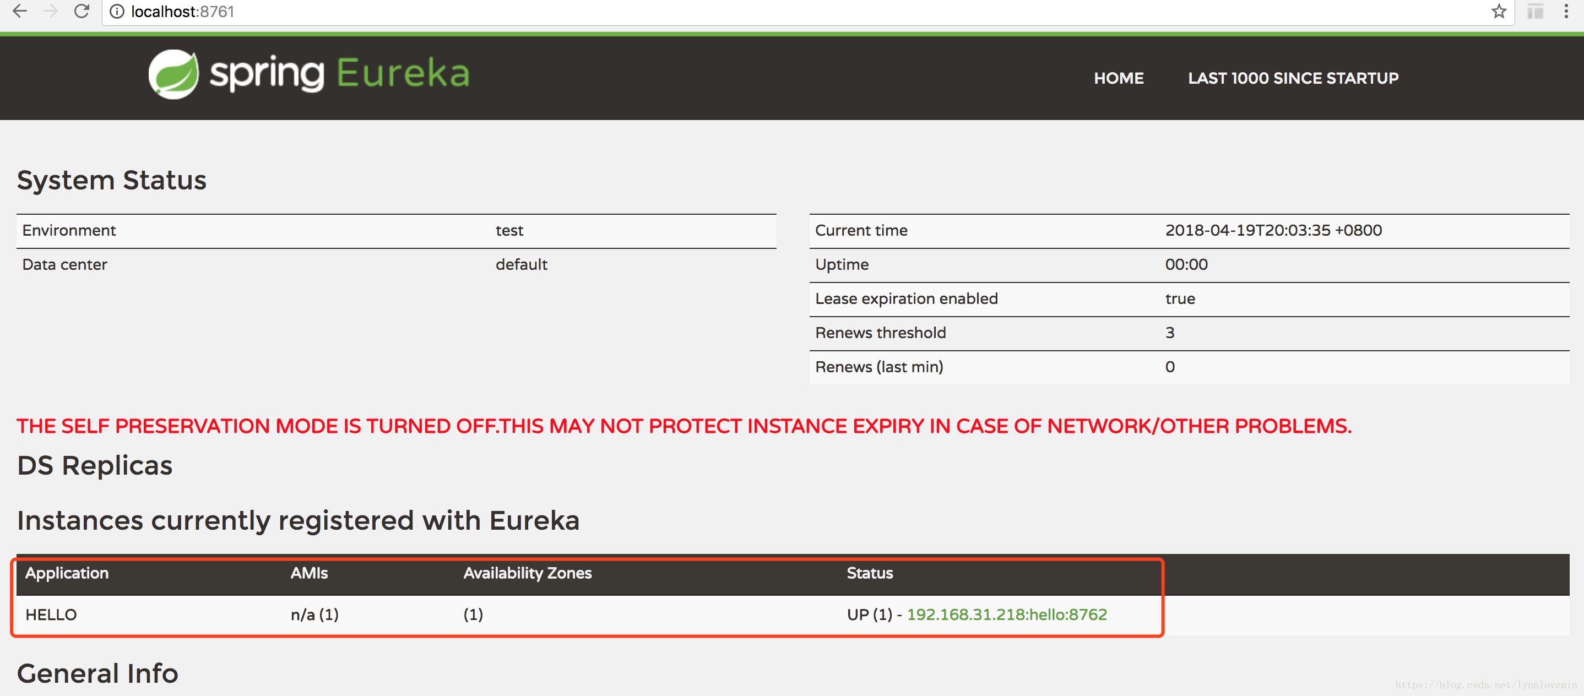1584x696 pixels.
Task: Select the Lease expiration enabled label
Action: pyautogui.click(x=907, y=299)
